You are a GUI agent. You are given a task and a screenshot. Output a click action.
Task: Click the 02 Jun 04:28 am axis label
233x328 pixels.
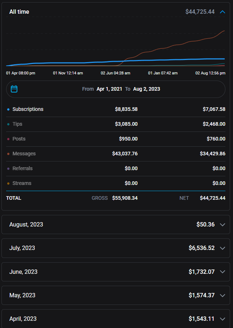pos(115,73)
